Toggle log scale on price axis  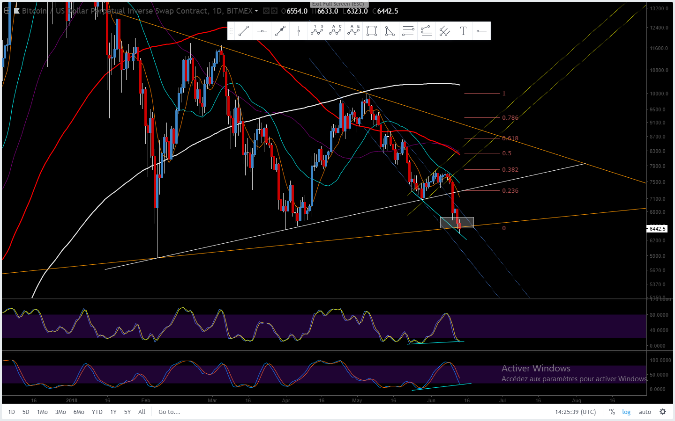coord(626,412)
